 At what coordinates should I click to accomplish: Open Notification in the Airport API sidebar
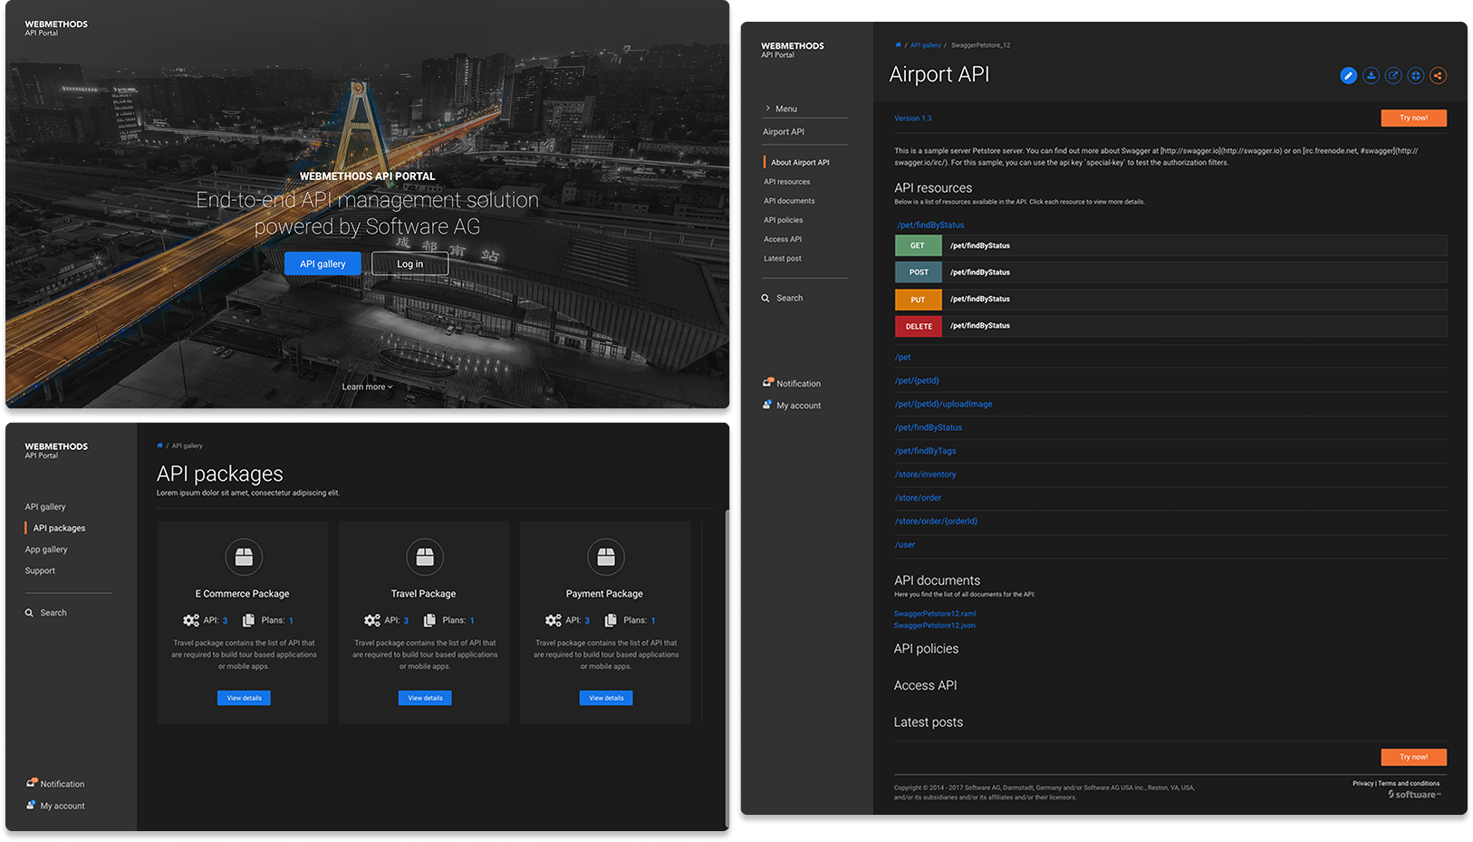click(x=792, y=383)
